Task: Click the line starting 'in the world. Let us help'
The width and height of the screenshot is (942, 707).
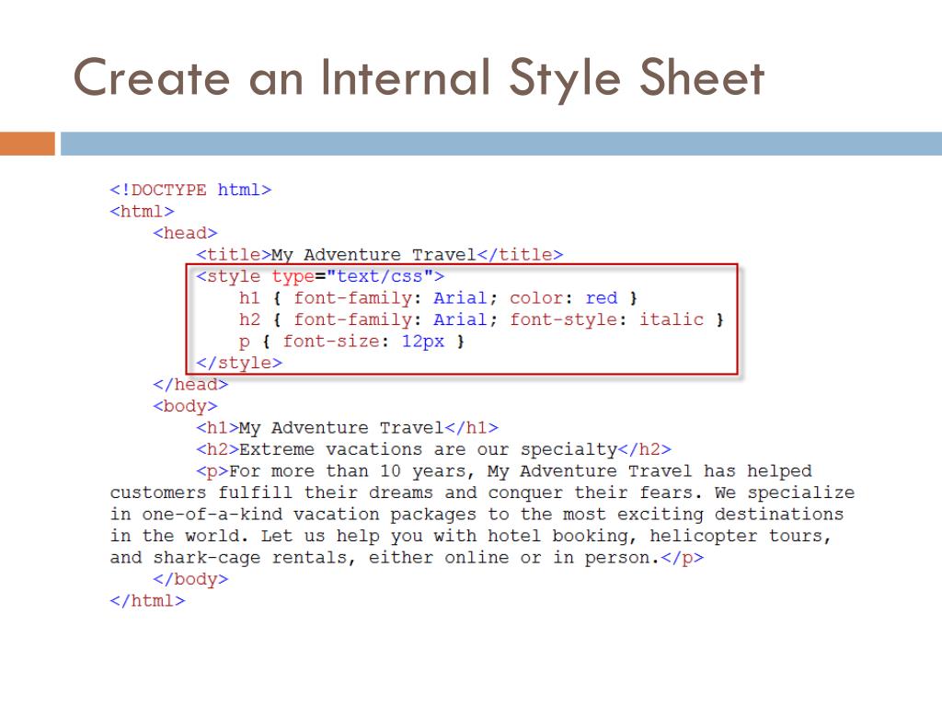Action: (x=471, y=537)
